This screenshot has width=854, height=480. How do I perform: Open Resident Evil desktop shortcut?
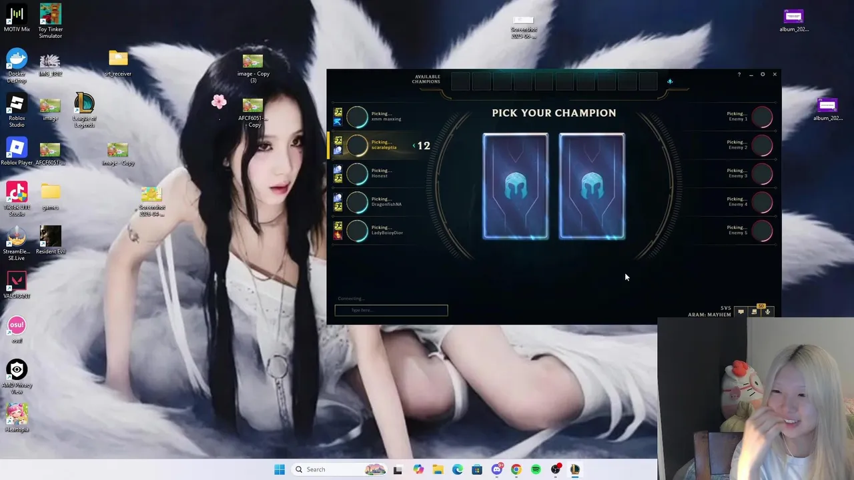pyautogui.click(x=50, y=241)
